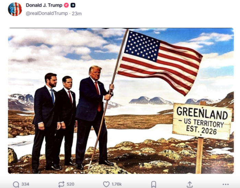Click the dark plus badge beside name
240x188 pixels.
click(x=73, y=5)
